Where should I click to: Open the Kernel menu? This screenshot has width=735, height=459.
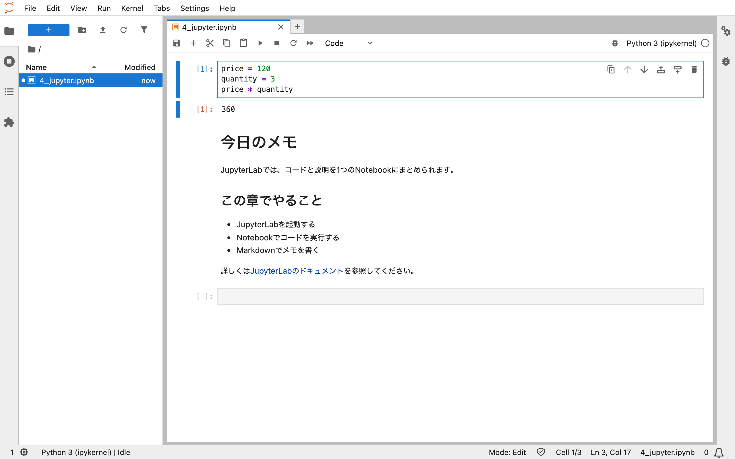(x=132, y=8)
